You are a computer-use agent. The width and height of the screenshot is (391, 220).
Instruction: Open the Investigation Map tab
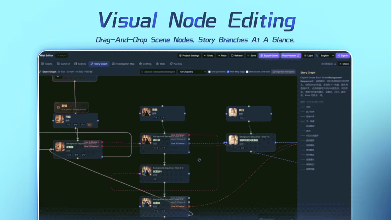click(x=123, y=64)
